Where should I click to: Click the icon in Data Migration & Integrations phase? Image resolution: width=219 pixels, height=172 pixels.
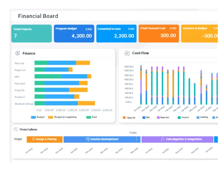coord(163,139)
